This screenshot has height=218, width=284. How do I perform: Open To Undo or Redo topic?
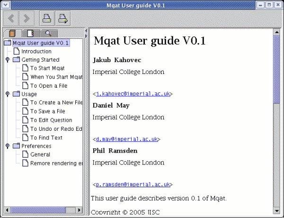click(x=56, y=129)
